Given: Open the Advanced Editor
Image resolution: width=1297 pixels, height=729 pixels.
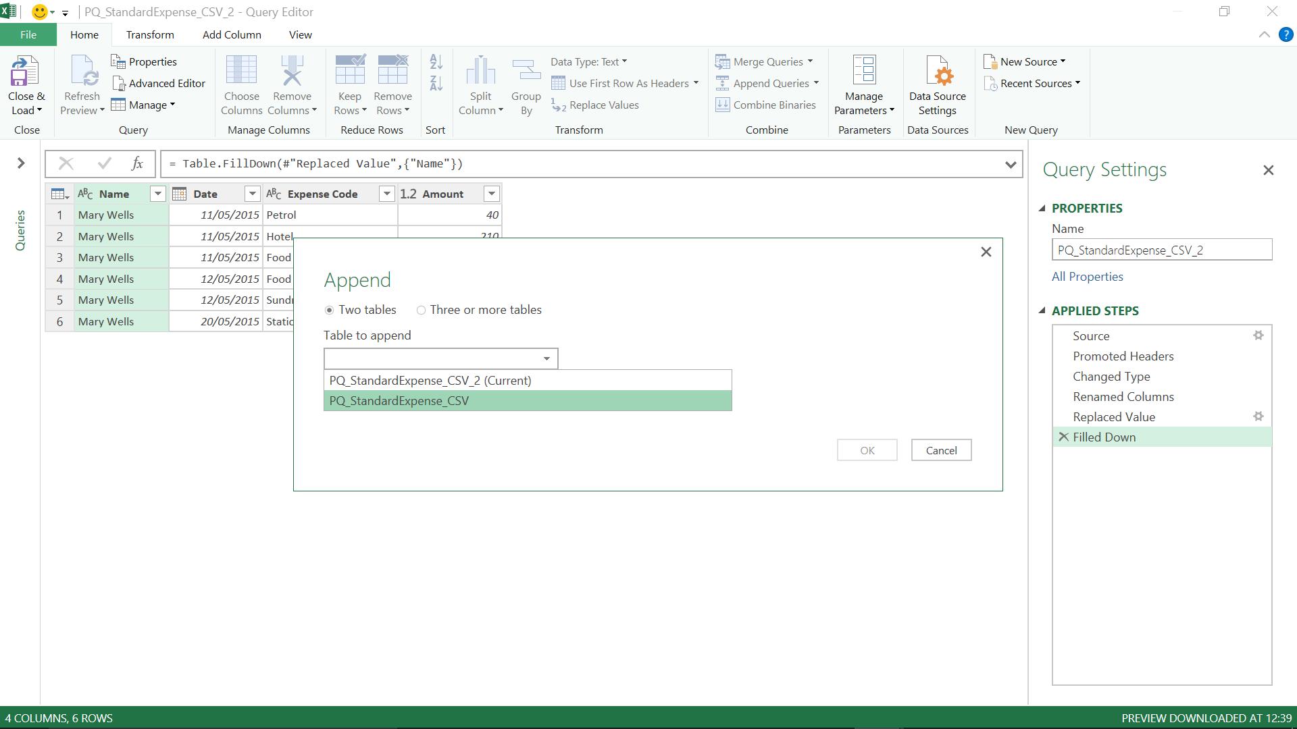Looking at the screenshot, I should (158, 84).
